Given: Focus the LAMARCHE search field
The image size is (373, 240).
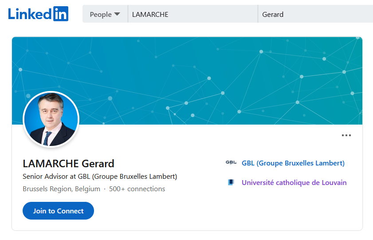Looking at the screenshot, I should tap(193, 14).
